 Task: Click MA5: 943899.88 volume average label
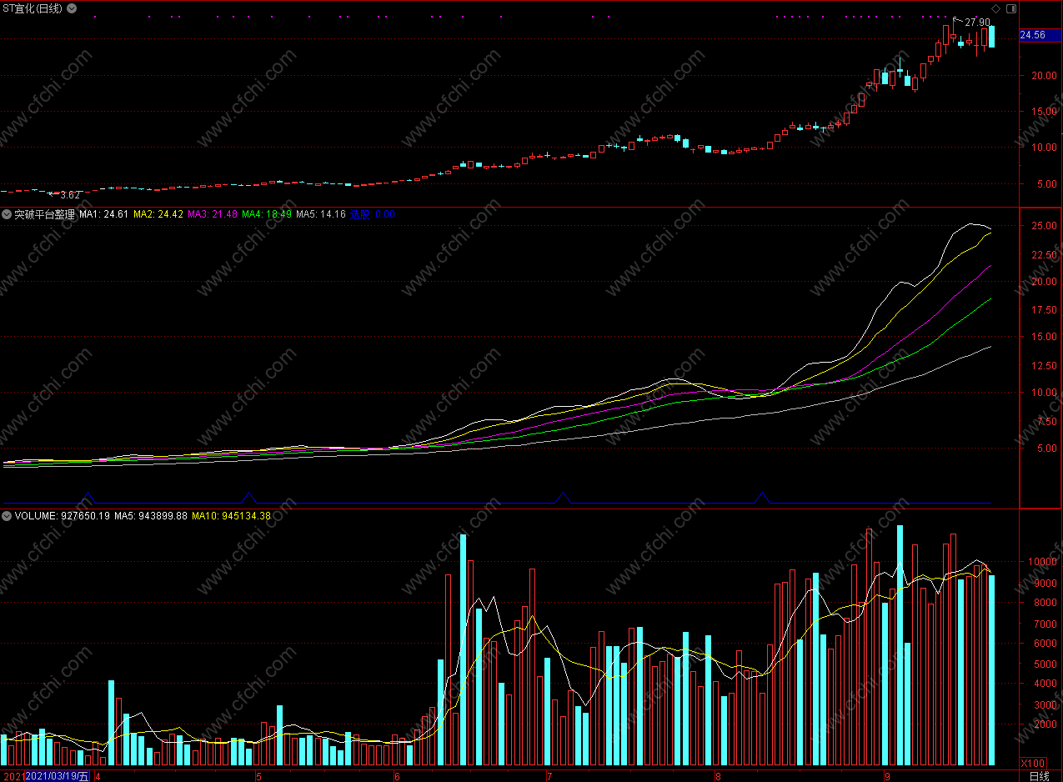151,516
